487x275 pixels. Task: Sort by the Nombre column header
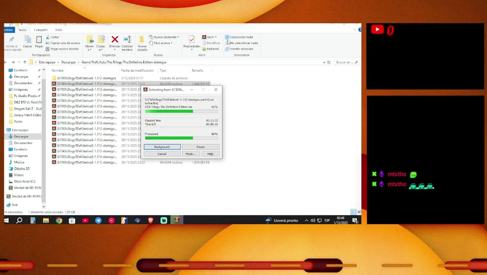coord(57,70)
